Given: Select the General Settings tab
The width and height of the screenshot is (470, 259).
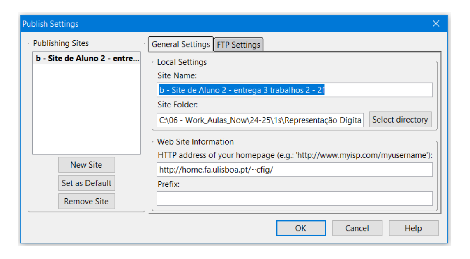Looking at the screenshot, I should coord(181,44).
